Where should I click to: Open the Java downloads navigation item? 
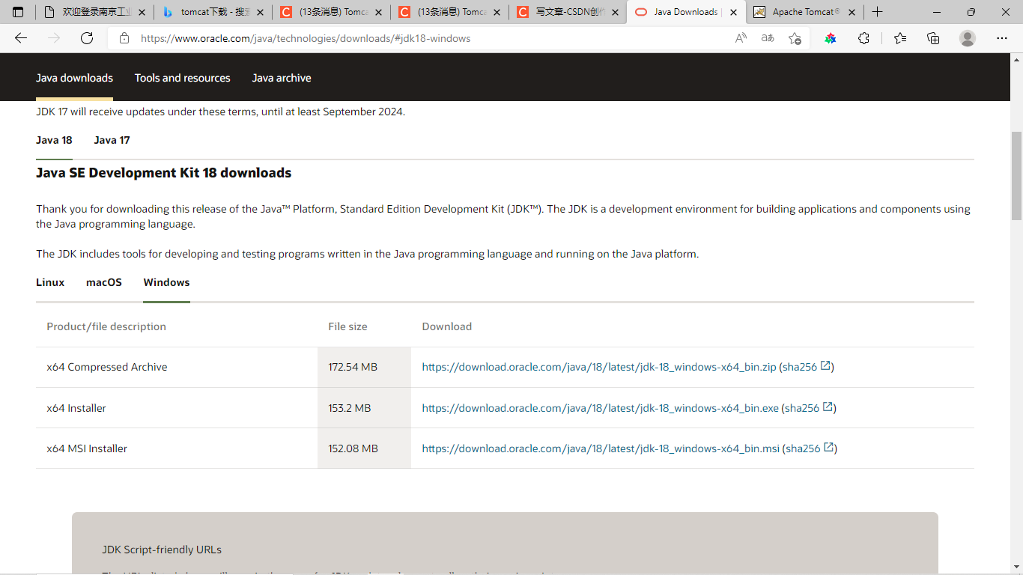coord(74,78)
